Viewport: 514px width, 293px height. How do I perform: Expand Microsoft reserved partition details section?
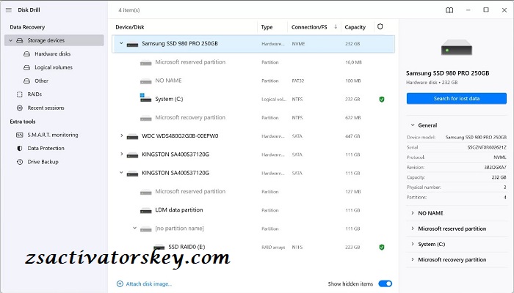pos(413,229)
